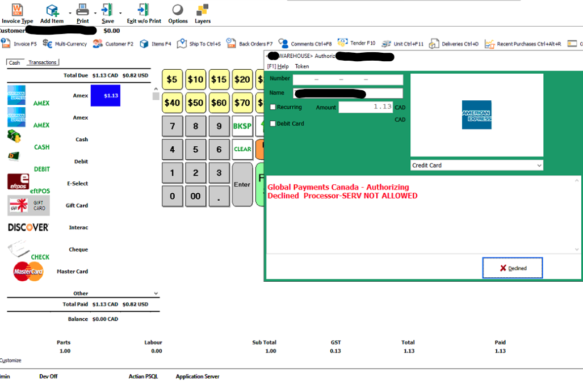This screenshot has width=583, height=381.
Task: Expand the Print dropdown arrow
Action: pyautogui.click(x=95, y=14)
